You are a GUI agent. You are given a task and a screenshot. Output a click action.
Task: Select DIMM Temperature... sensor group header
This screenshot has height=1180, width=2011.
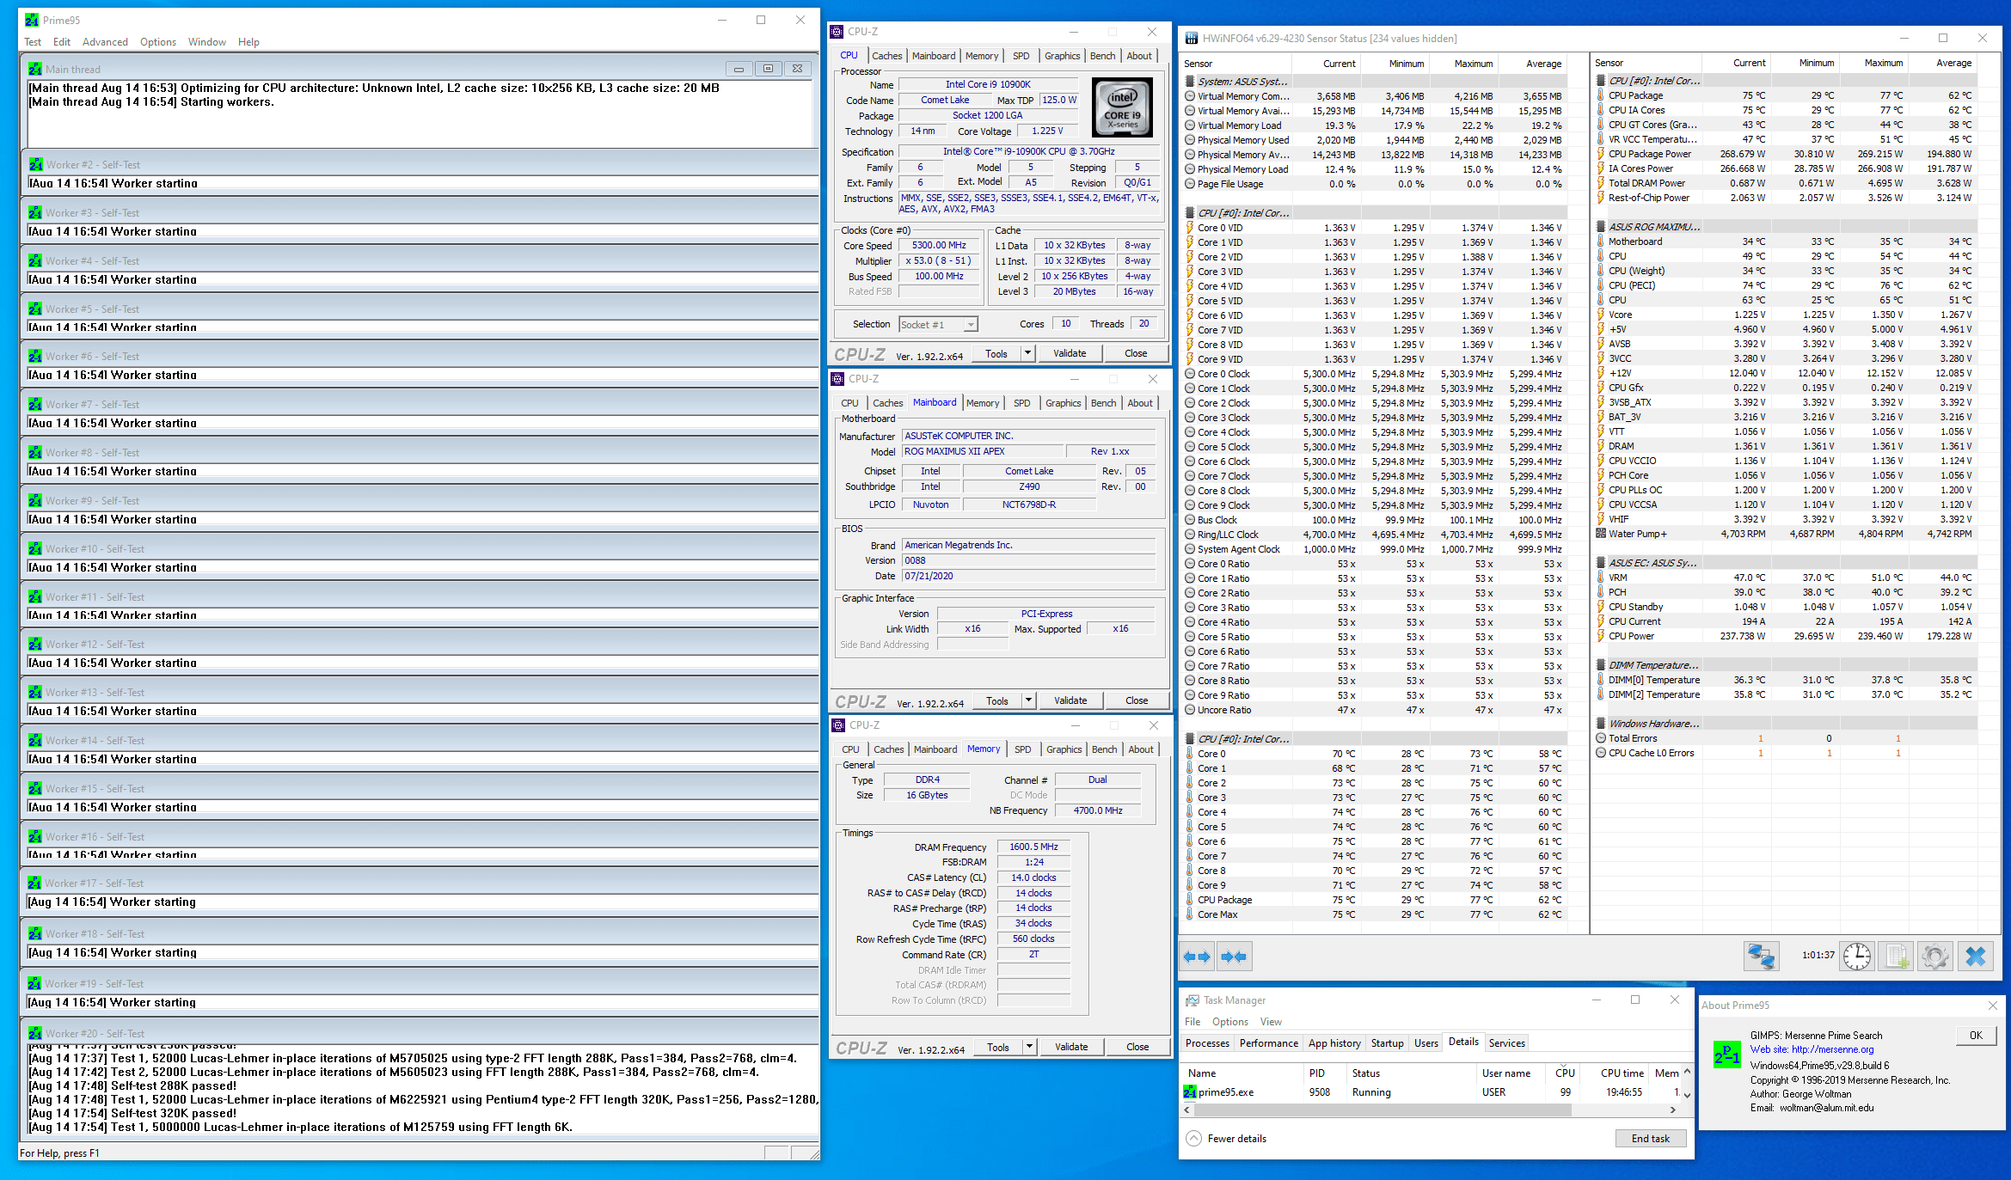point(1653,665)
